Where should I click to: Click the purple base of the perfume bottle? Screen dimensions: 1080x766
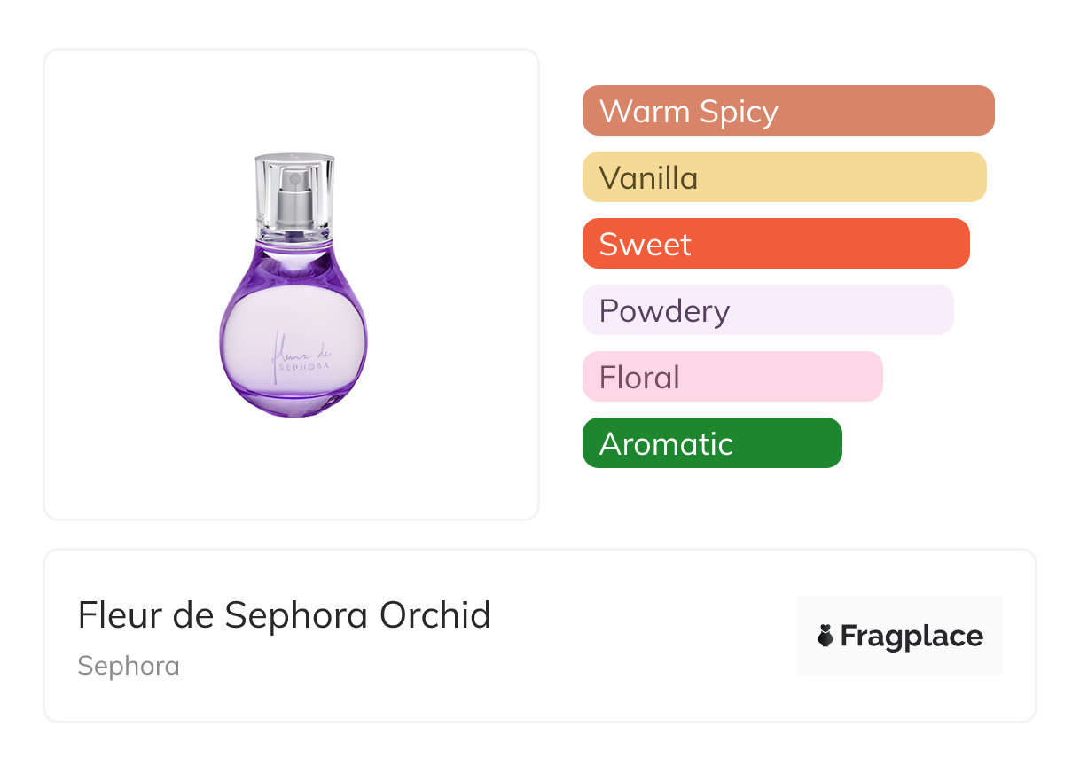click(293, 401)
